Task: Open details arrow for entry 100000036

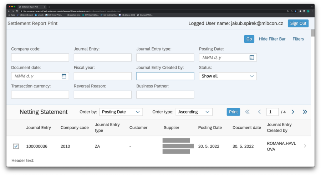Action: point(305,145)
